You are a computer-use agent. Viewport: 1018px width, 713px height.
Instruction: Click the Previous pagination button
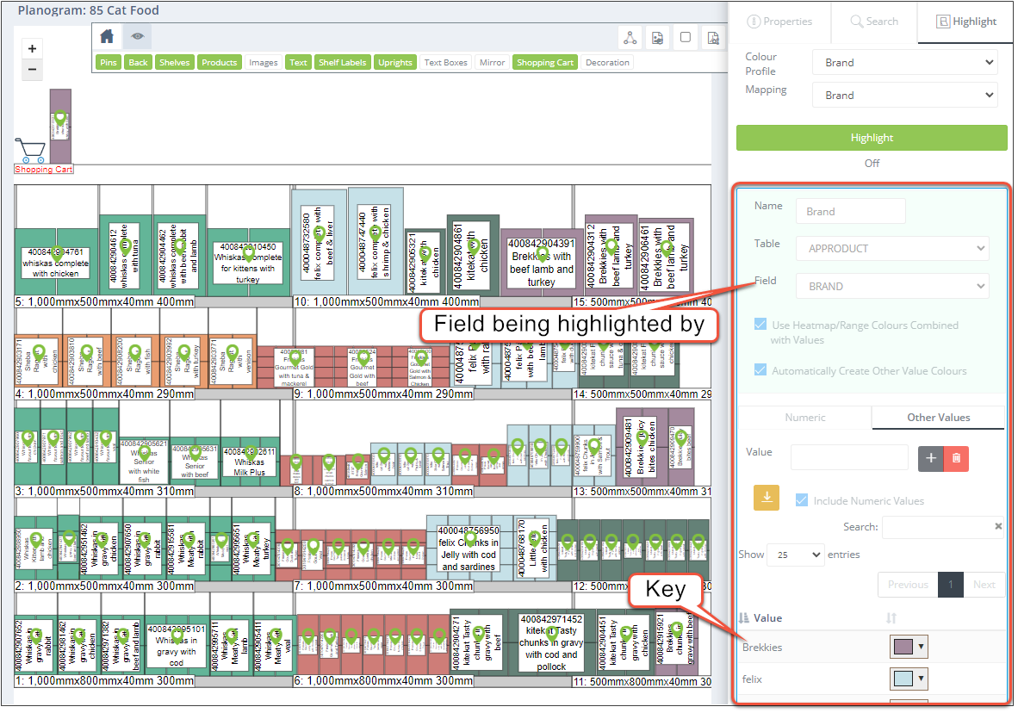(x=908, y=585)
